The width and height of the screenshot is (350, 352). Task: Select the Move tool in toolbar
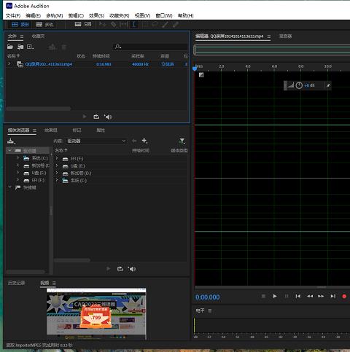click(x=102, y=24)
